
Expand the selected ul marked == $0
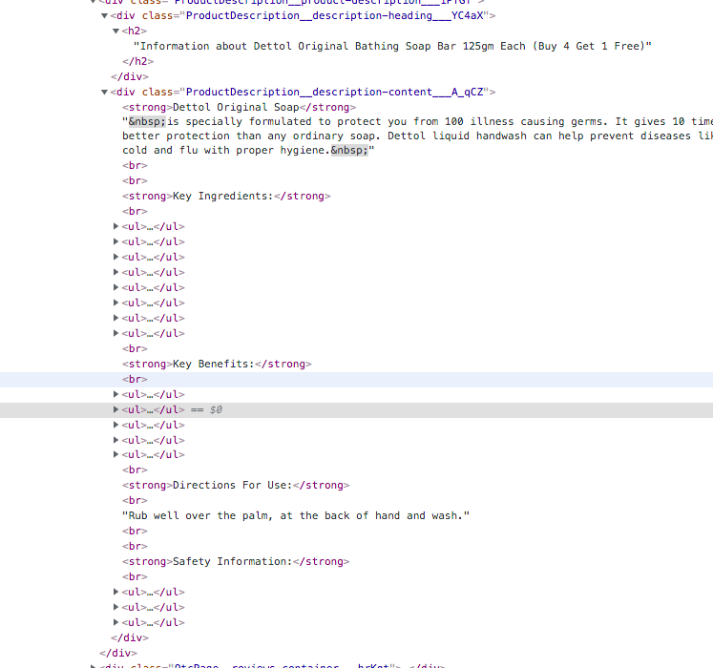tap(115, 409)
